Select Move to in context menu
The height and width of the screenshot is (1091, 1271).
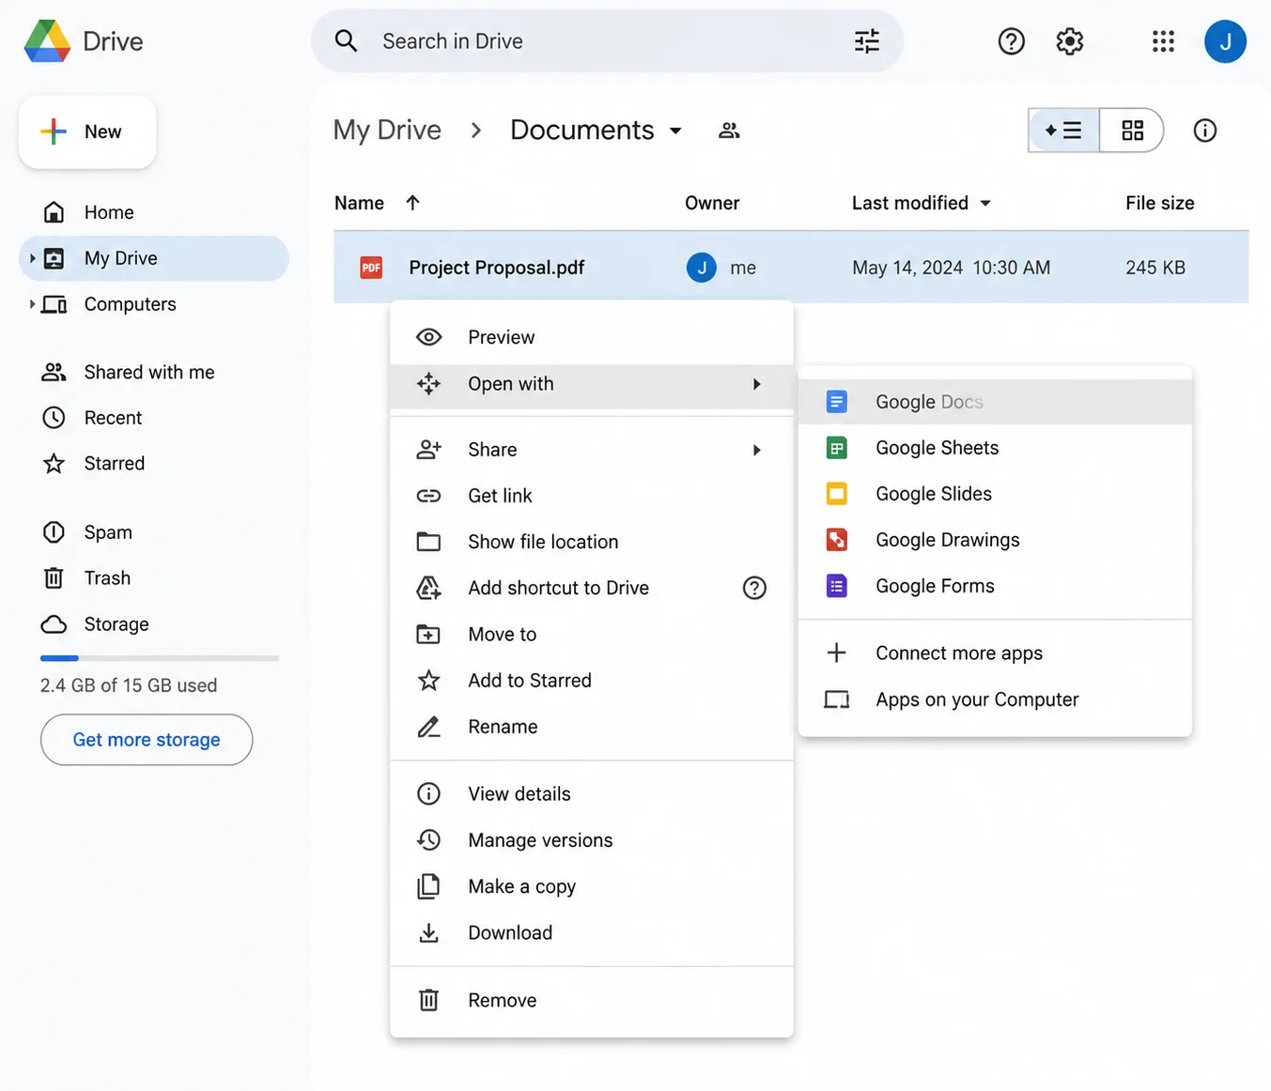tap(592, 635)
